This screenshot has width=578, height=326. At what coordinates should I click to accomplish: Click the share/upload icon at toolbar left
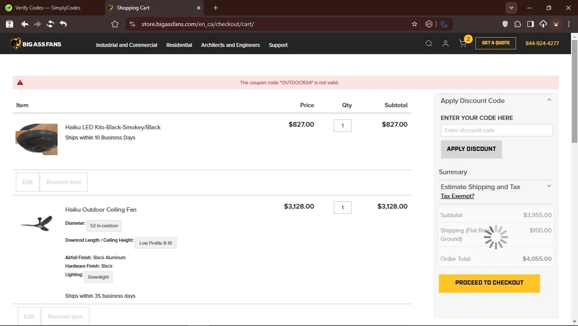pyautogui.click(x=10, y=24)
